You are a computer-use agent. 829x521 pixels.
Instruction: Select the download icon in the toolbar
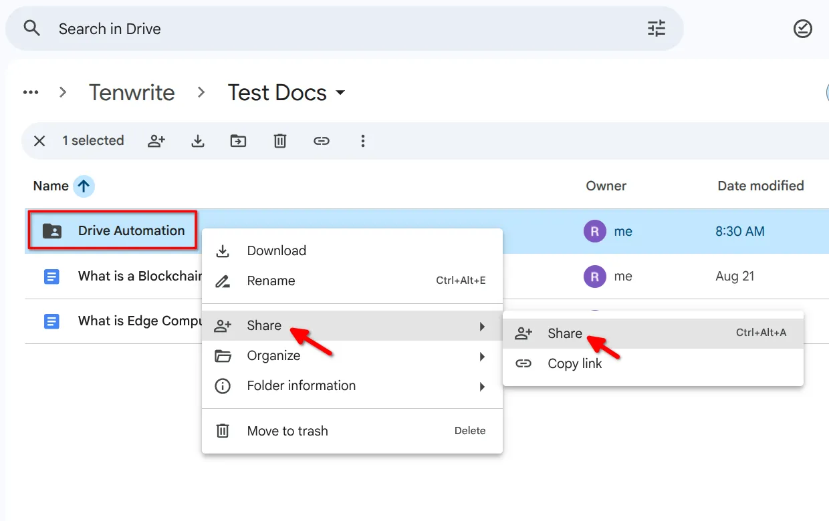198,141
